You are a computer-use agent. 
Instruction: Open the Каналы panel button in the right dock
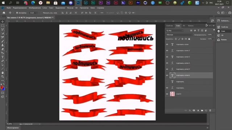(x=222, y=40)
